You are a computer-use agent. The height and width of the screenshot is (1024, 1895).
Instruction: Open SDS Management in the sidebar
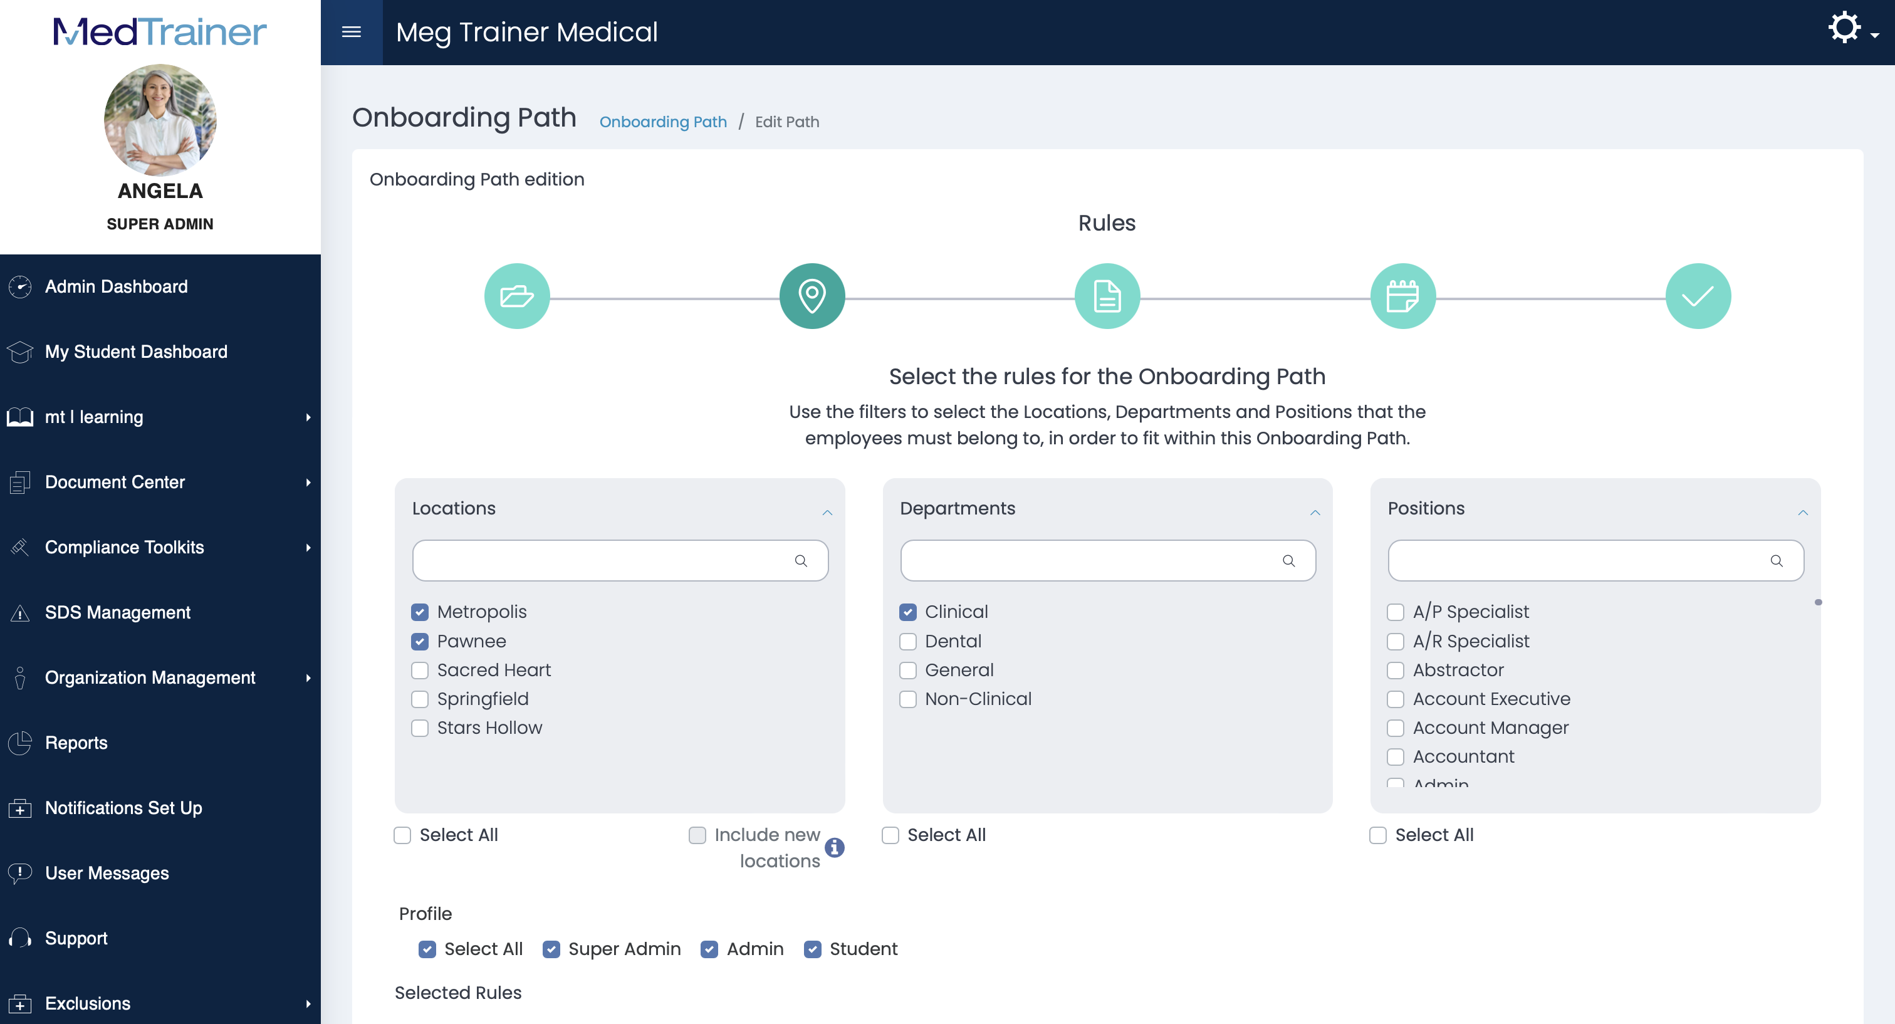pos(117,612)
